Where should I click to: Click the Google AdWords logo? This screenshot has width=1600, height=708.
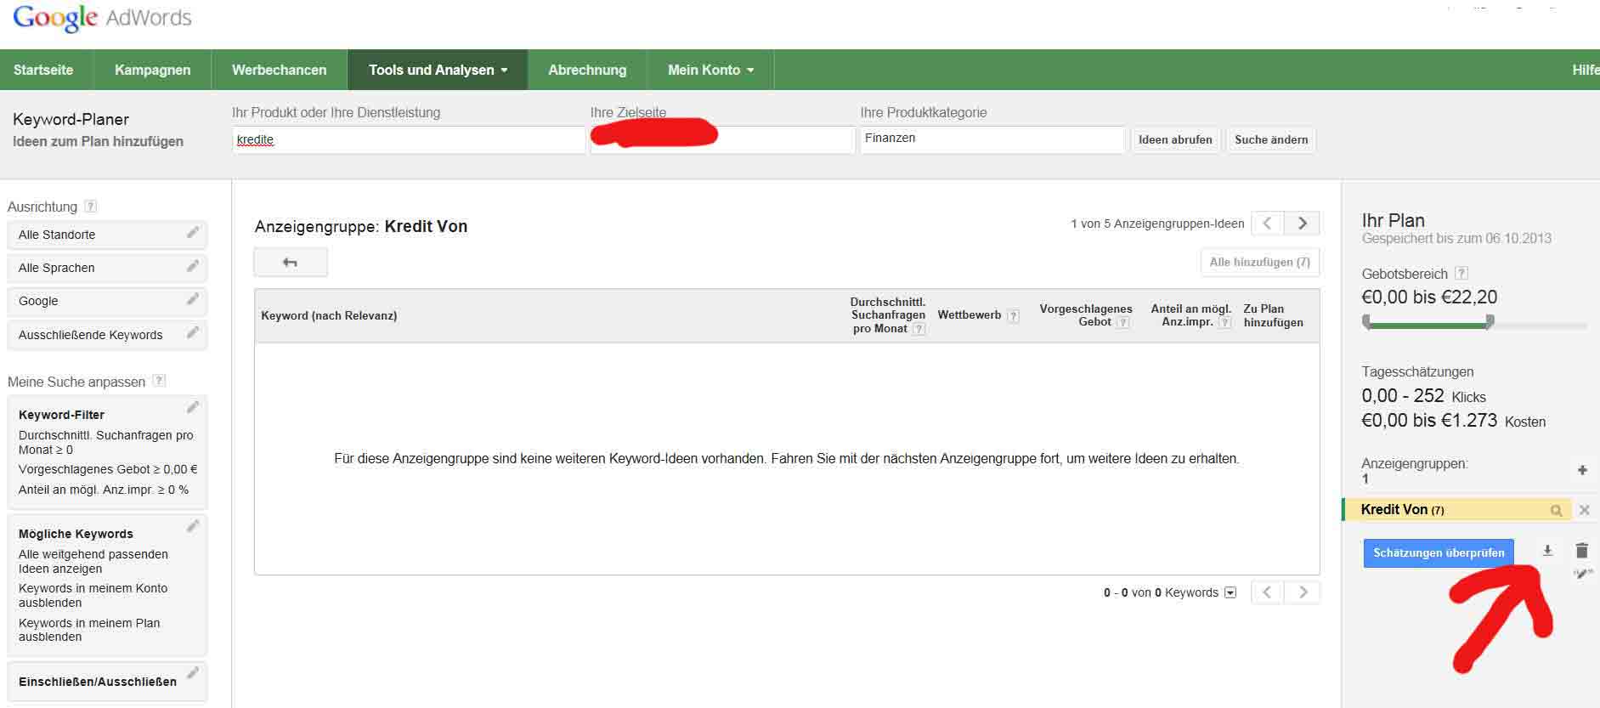(103, 19)
